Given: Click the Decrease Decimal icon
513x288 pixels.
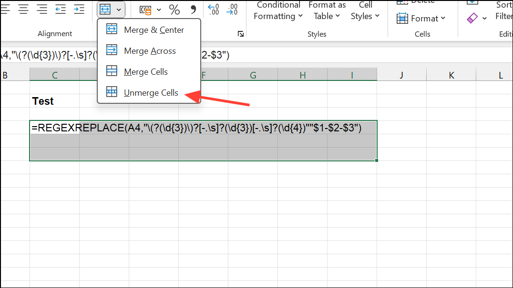Looking at the screenshot, I should pos(232,10).
